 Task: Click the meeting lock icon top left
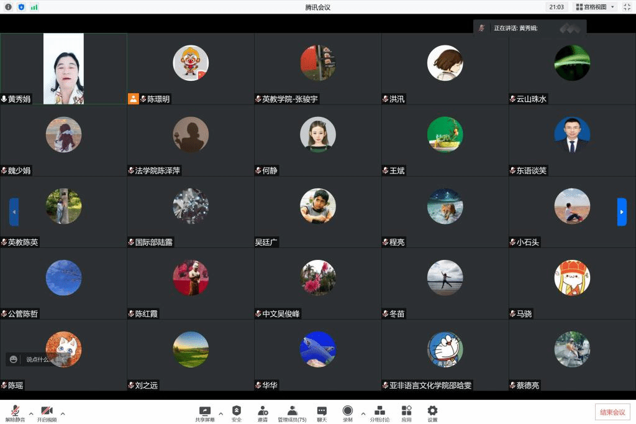[x=22, y=7]
